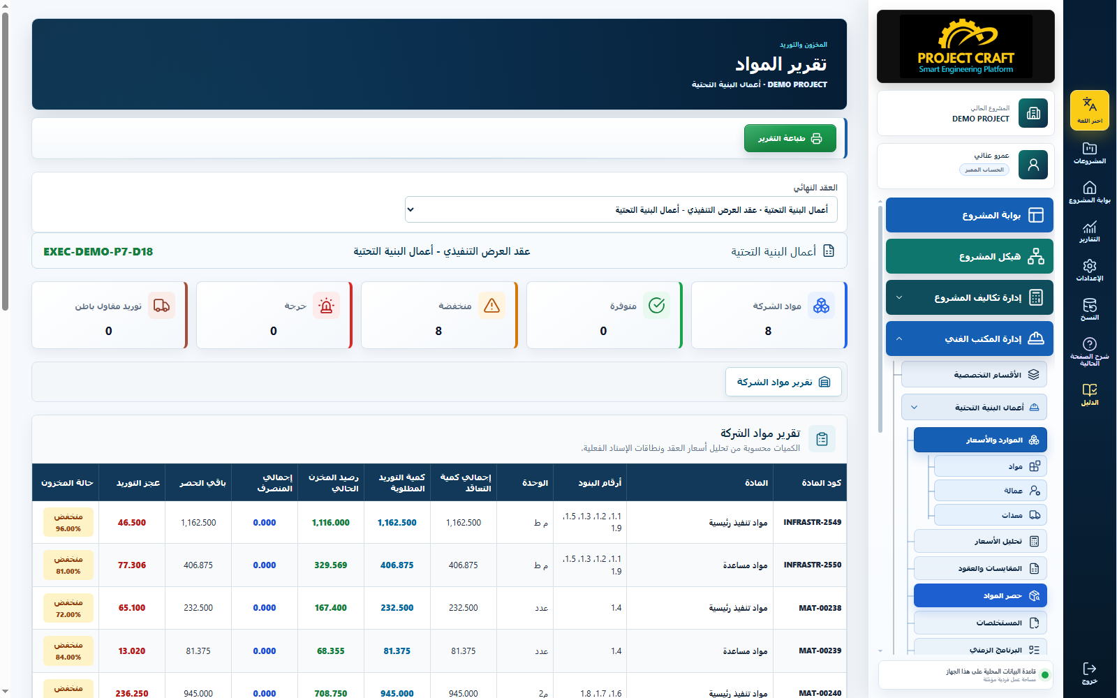Click the language switch icon اختر اللغة

(1089, 110)
